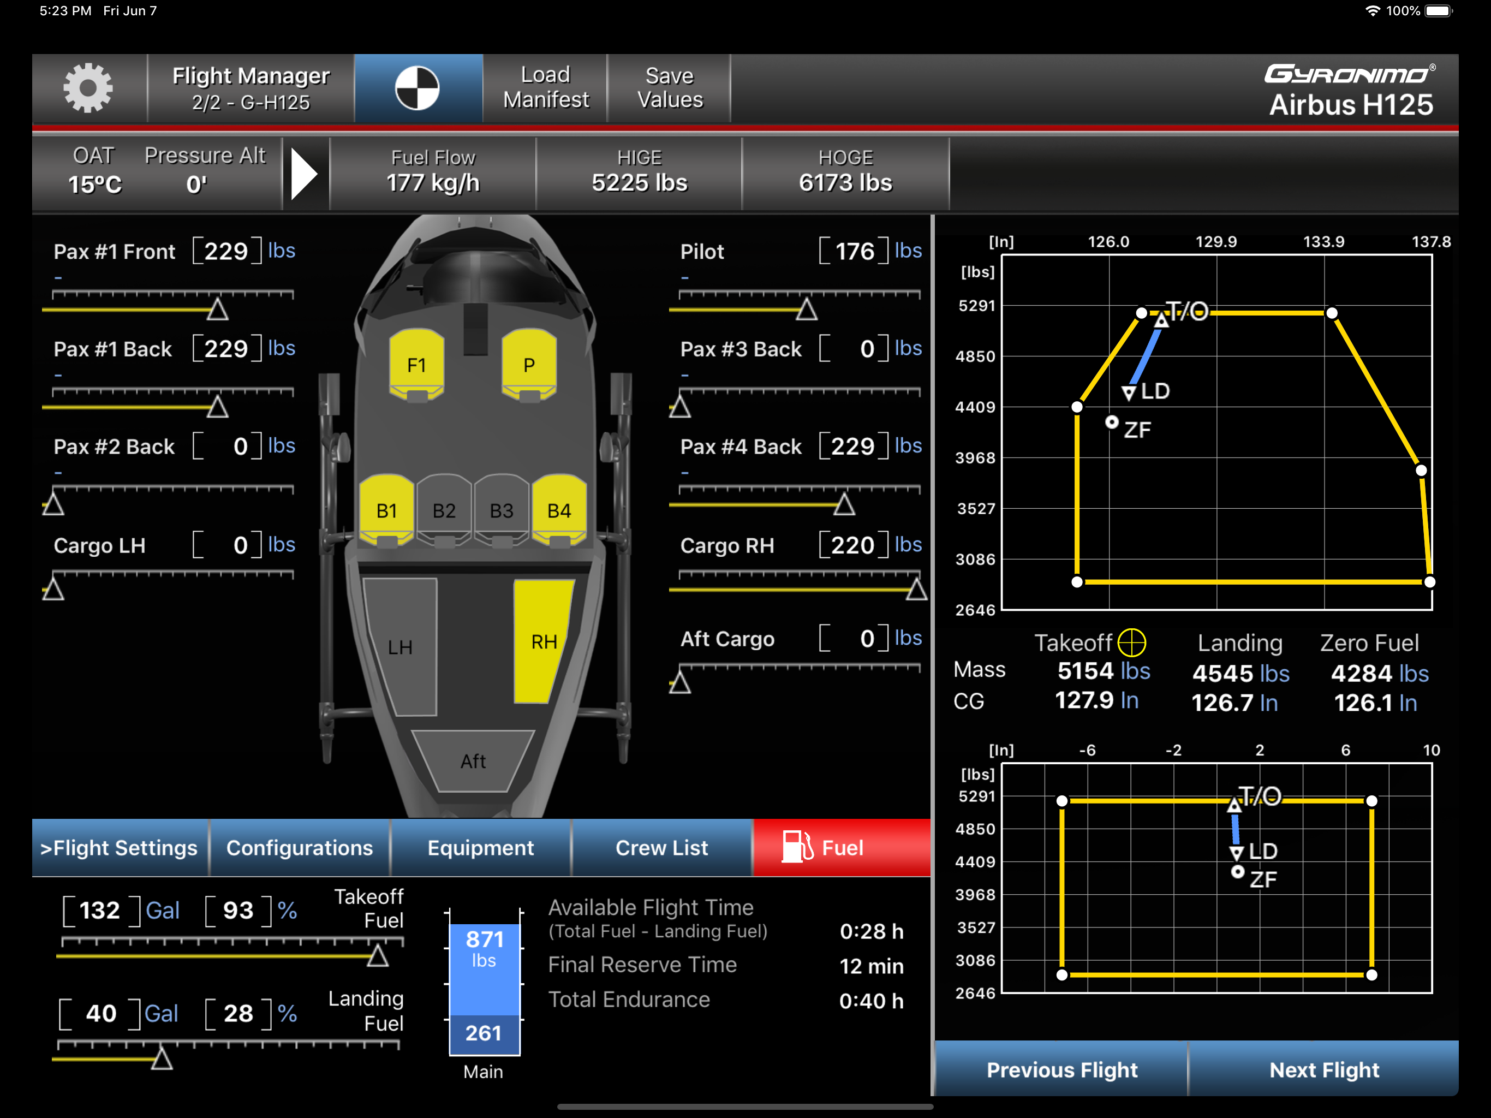The width and height of the screenshot is (1491, 1118).
Task: Select the center of gravity icon tab
Action: [418, 88]
